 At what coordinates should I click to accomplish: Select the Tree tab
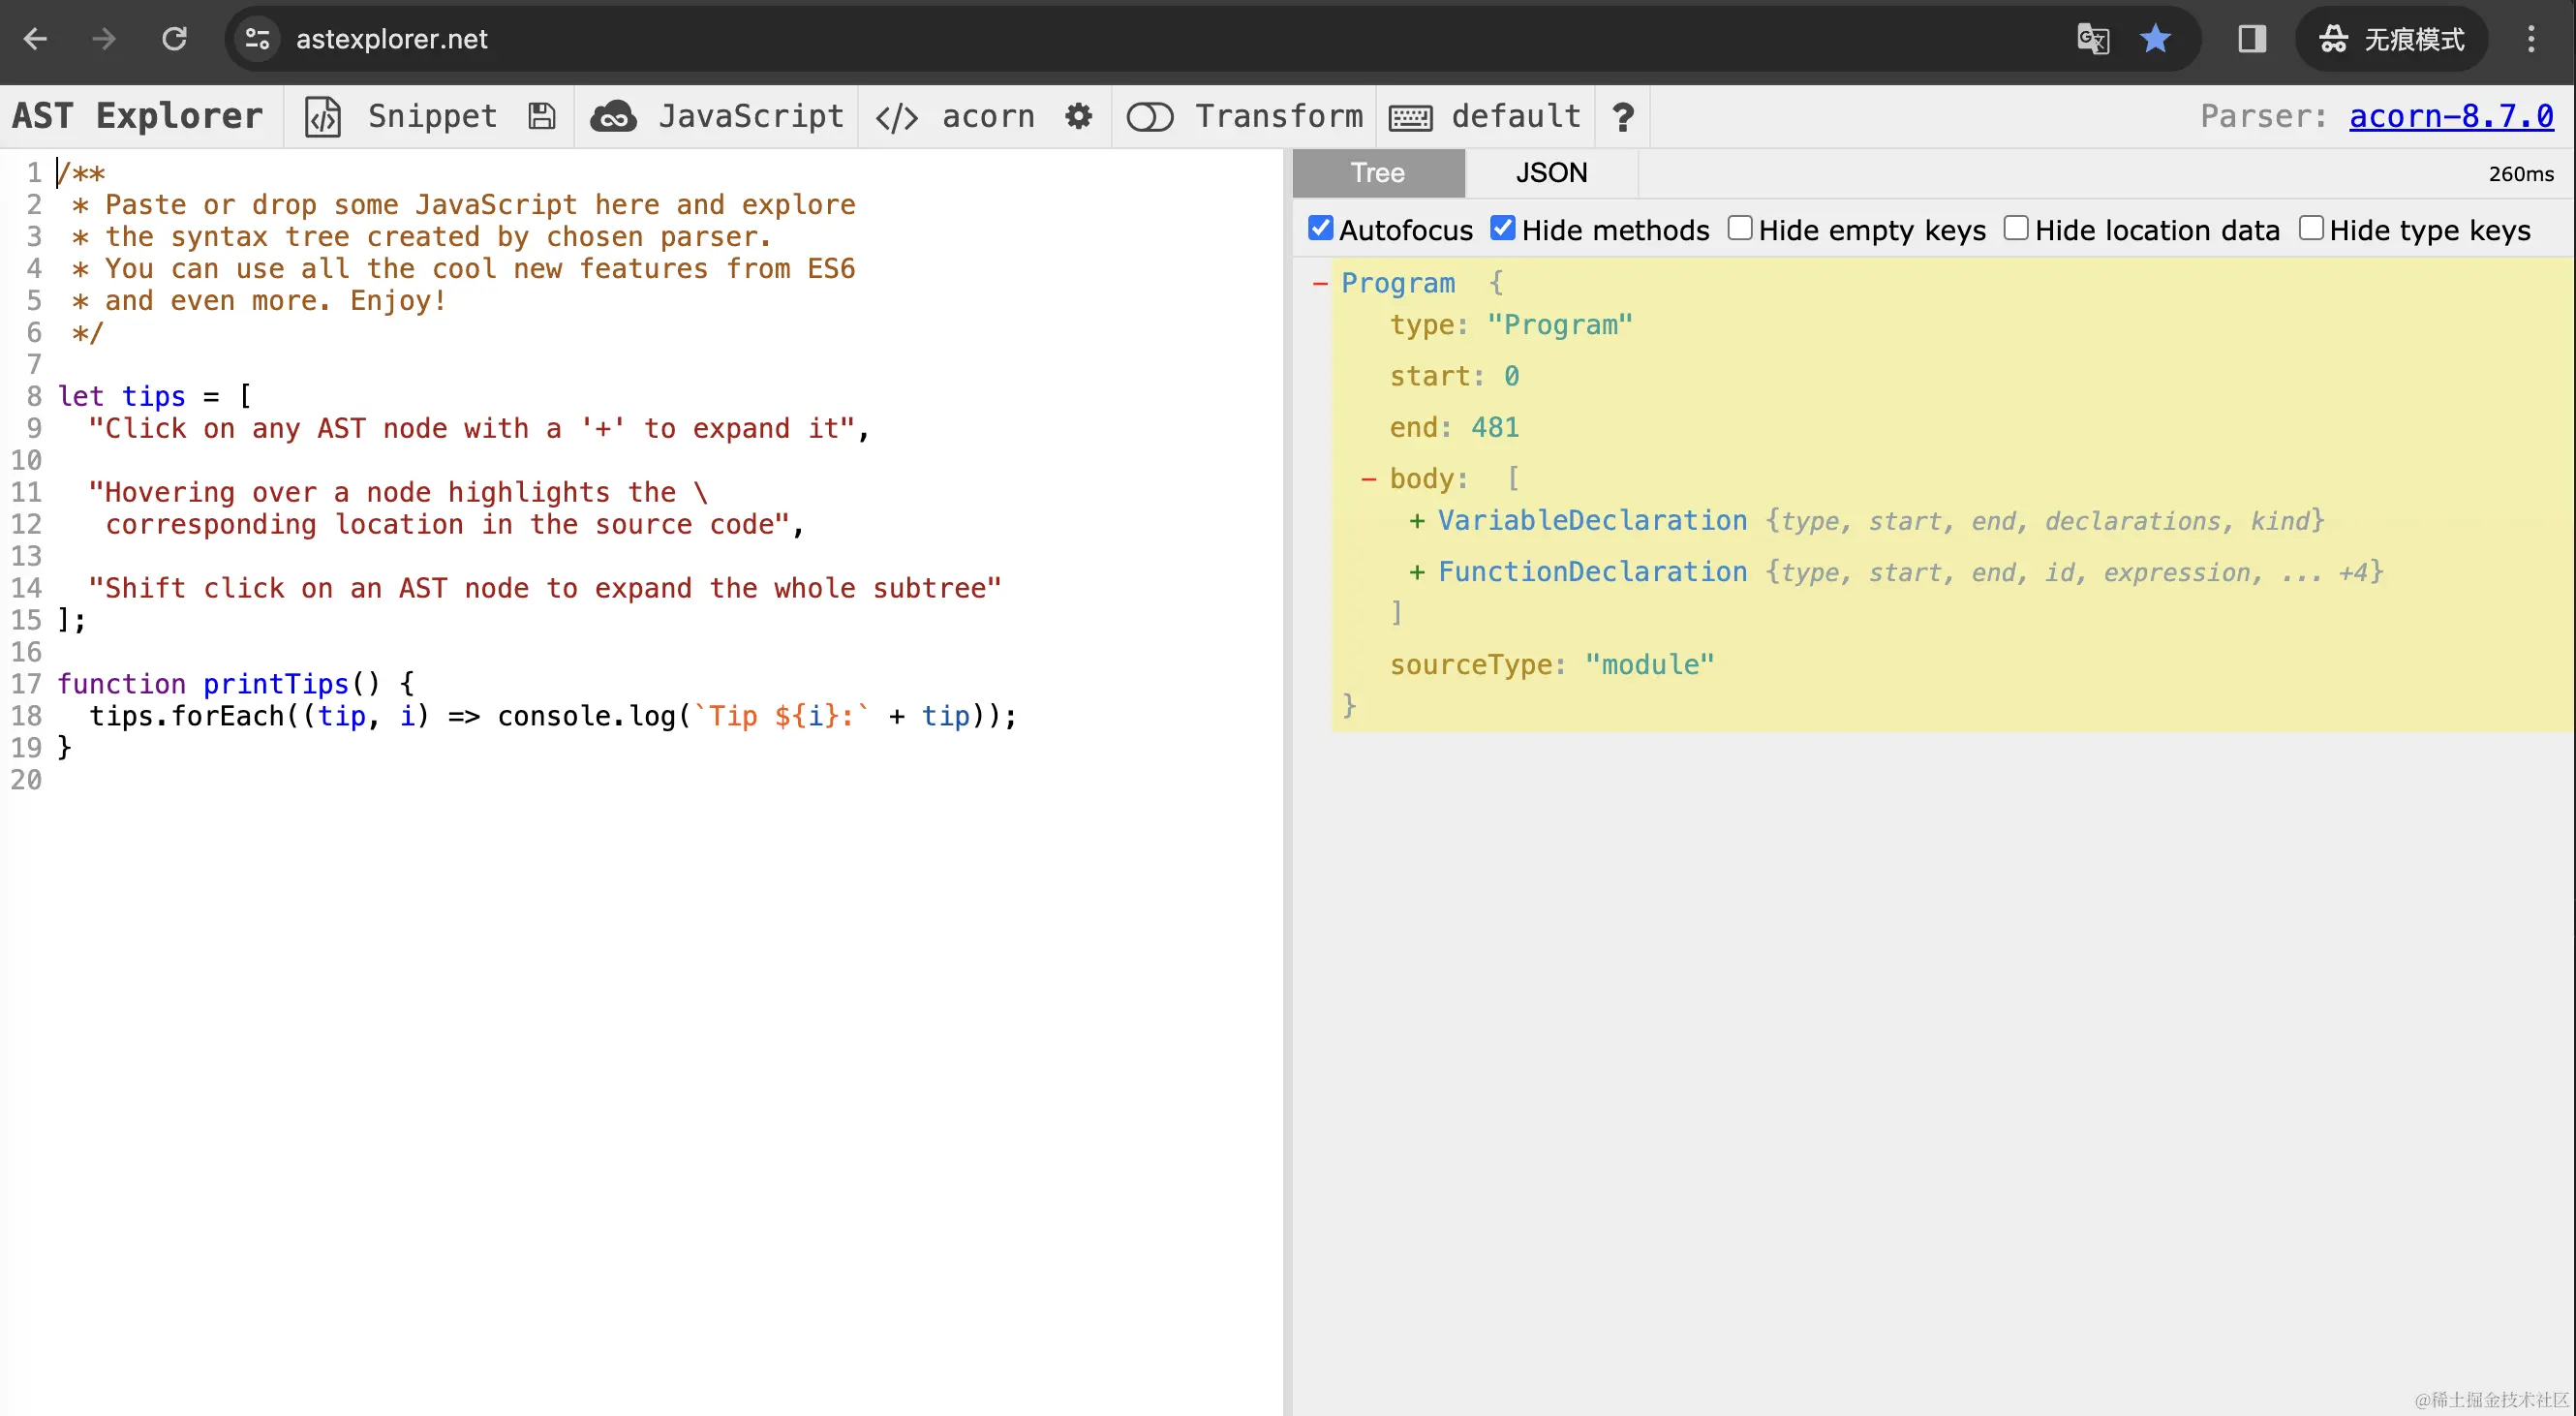tap(1377, 173)
